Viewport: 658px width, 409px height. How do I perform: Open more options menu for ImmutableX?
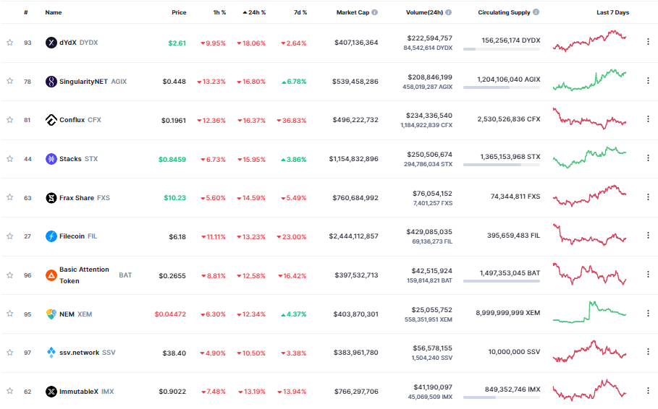(x=648, y=390)
